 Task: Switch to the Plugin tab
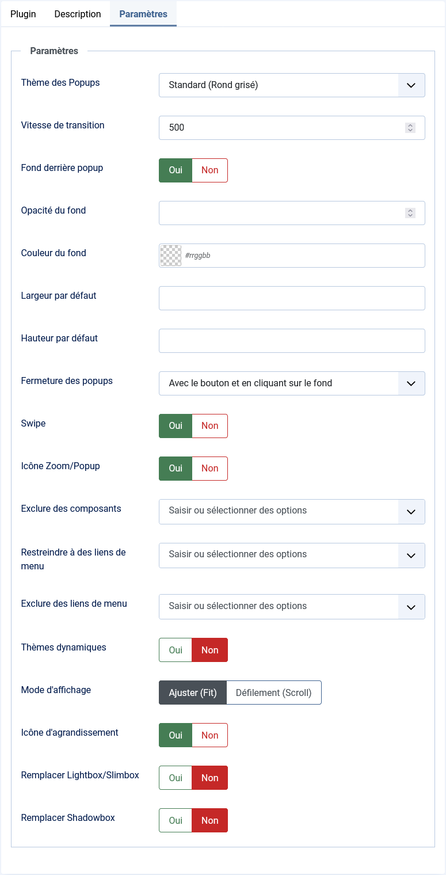[x=23, y=14]
